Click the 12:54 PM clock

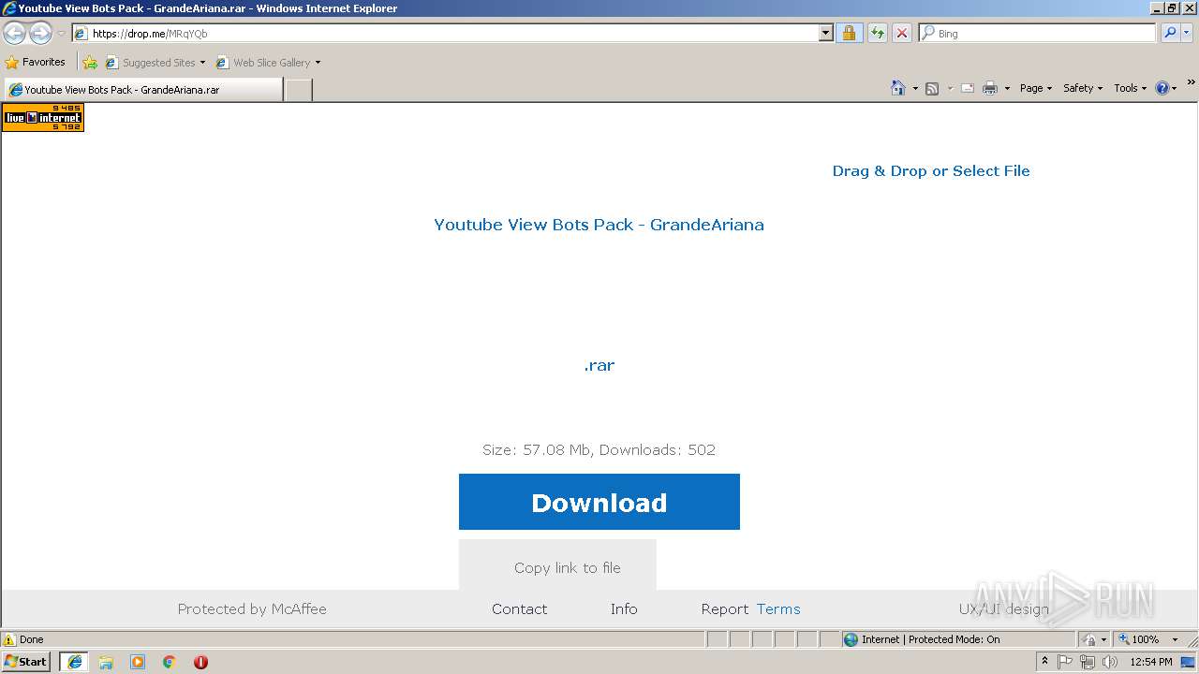click(1151, 662)
